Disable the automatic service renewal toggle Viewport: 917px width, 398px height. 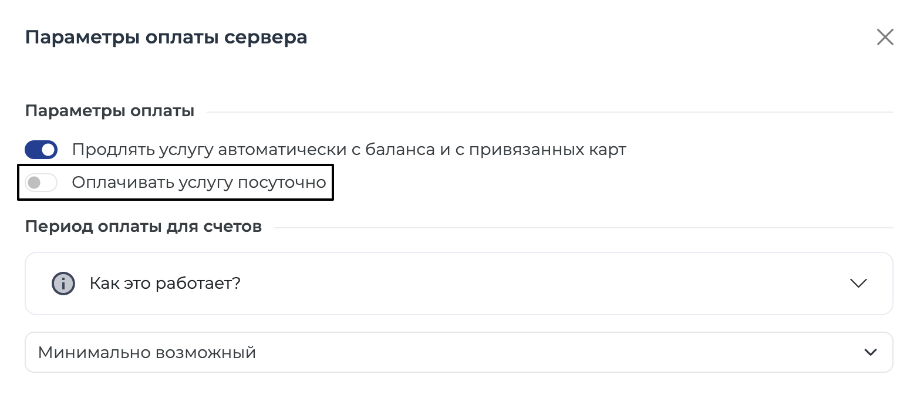[41, 150]
